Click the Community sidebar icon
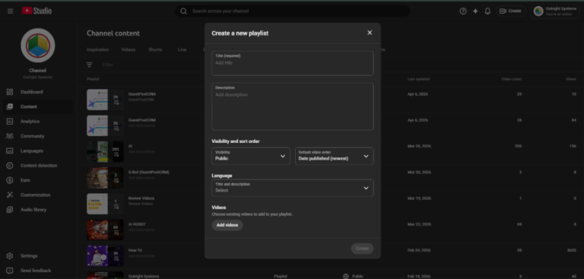 coord(10,136)
